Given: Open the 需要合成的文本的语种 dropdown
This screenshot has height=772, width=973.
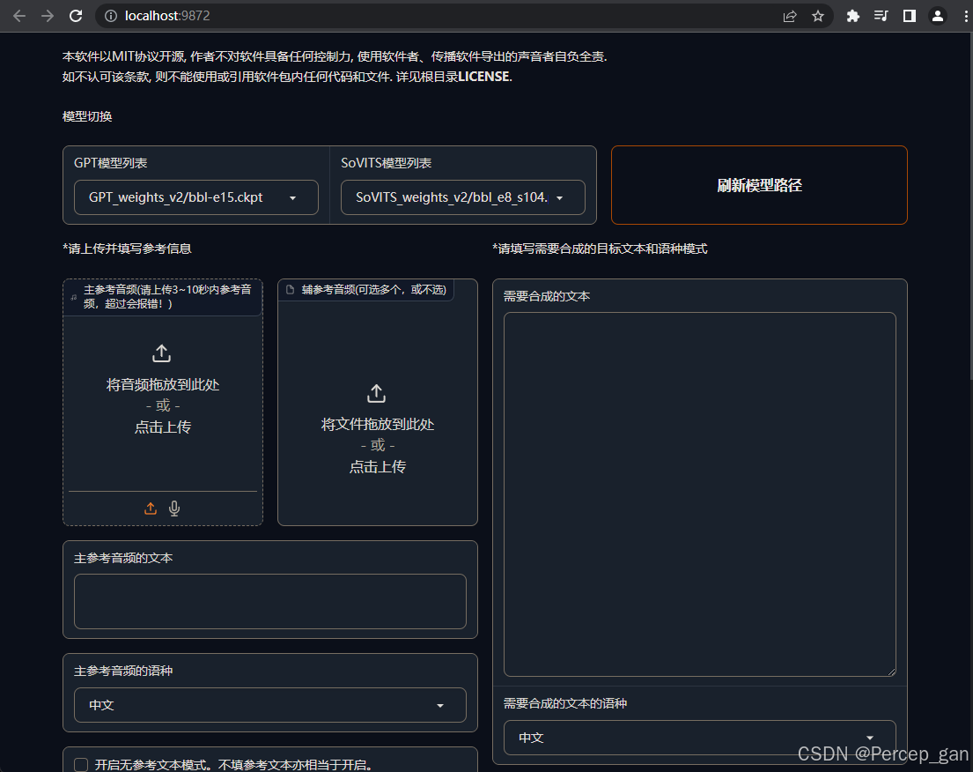Looking at the screenshot, I should pos(699,738).
